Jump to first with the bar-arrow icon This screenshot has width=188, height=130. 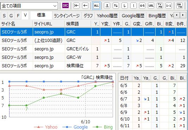(76, 6)
